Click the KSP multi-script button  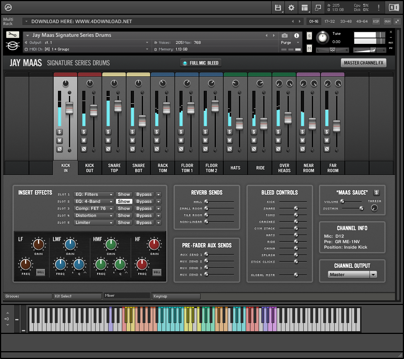tap(376, 22)
